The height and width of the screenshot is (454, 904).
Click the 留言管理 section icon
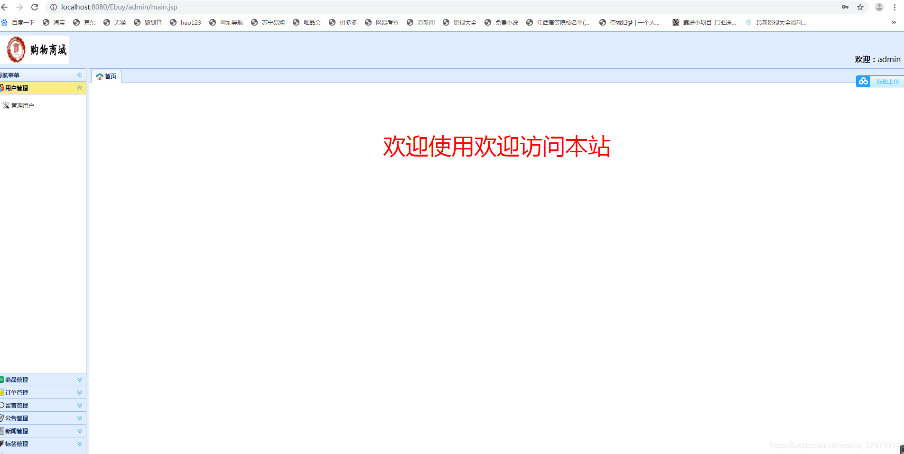[x=2, y=405]
